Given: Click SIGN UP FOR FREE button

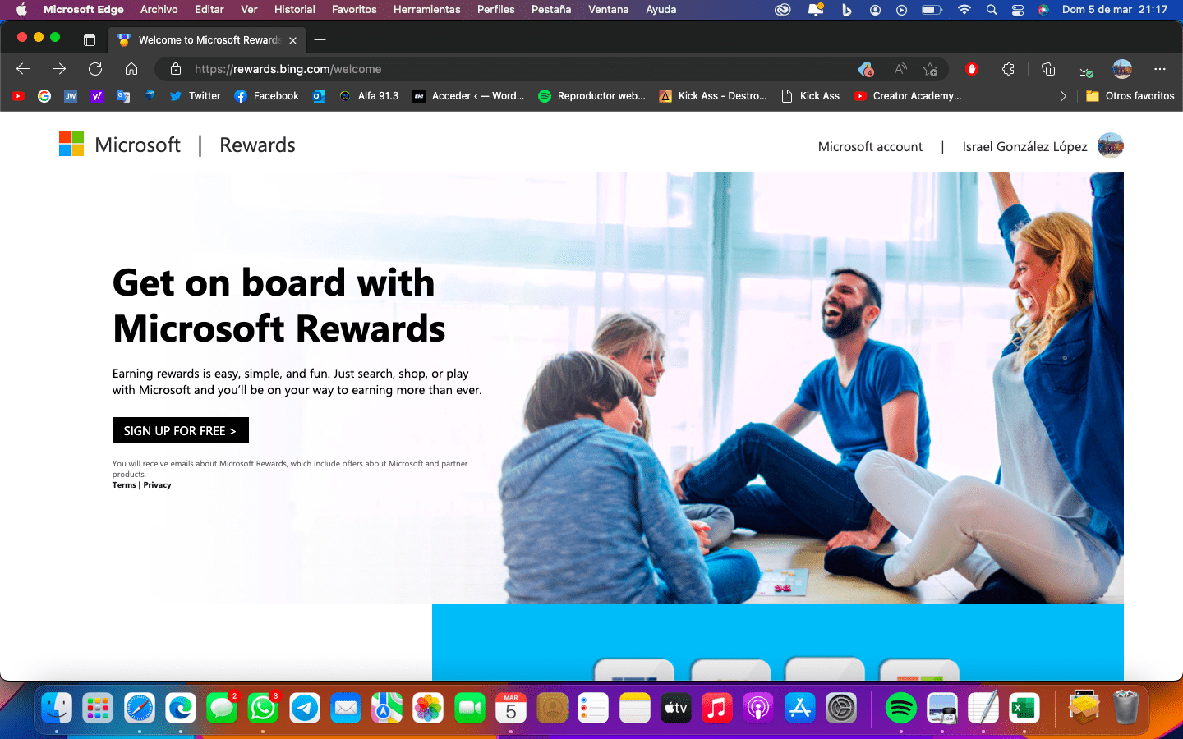Looking at the screenshot, I should pyautogui.click(x=180, y=430).
